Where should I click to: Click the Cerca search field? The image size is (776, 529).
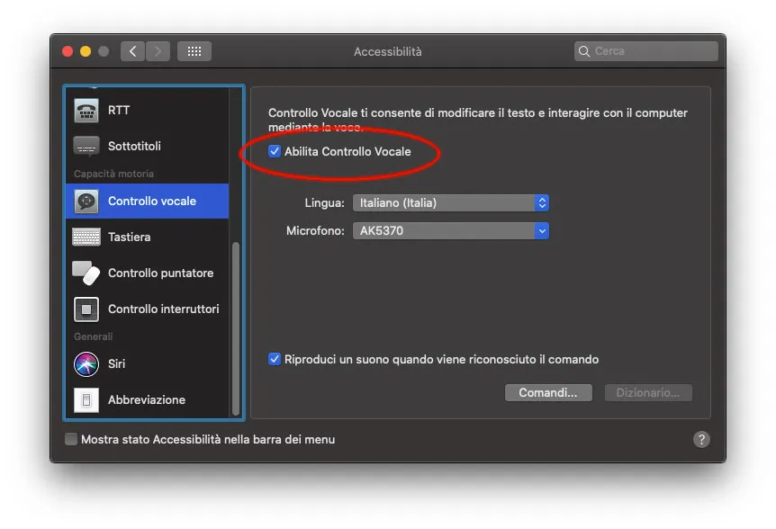pos(645,51)
